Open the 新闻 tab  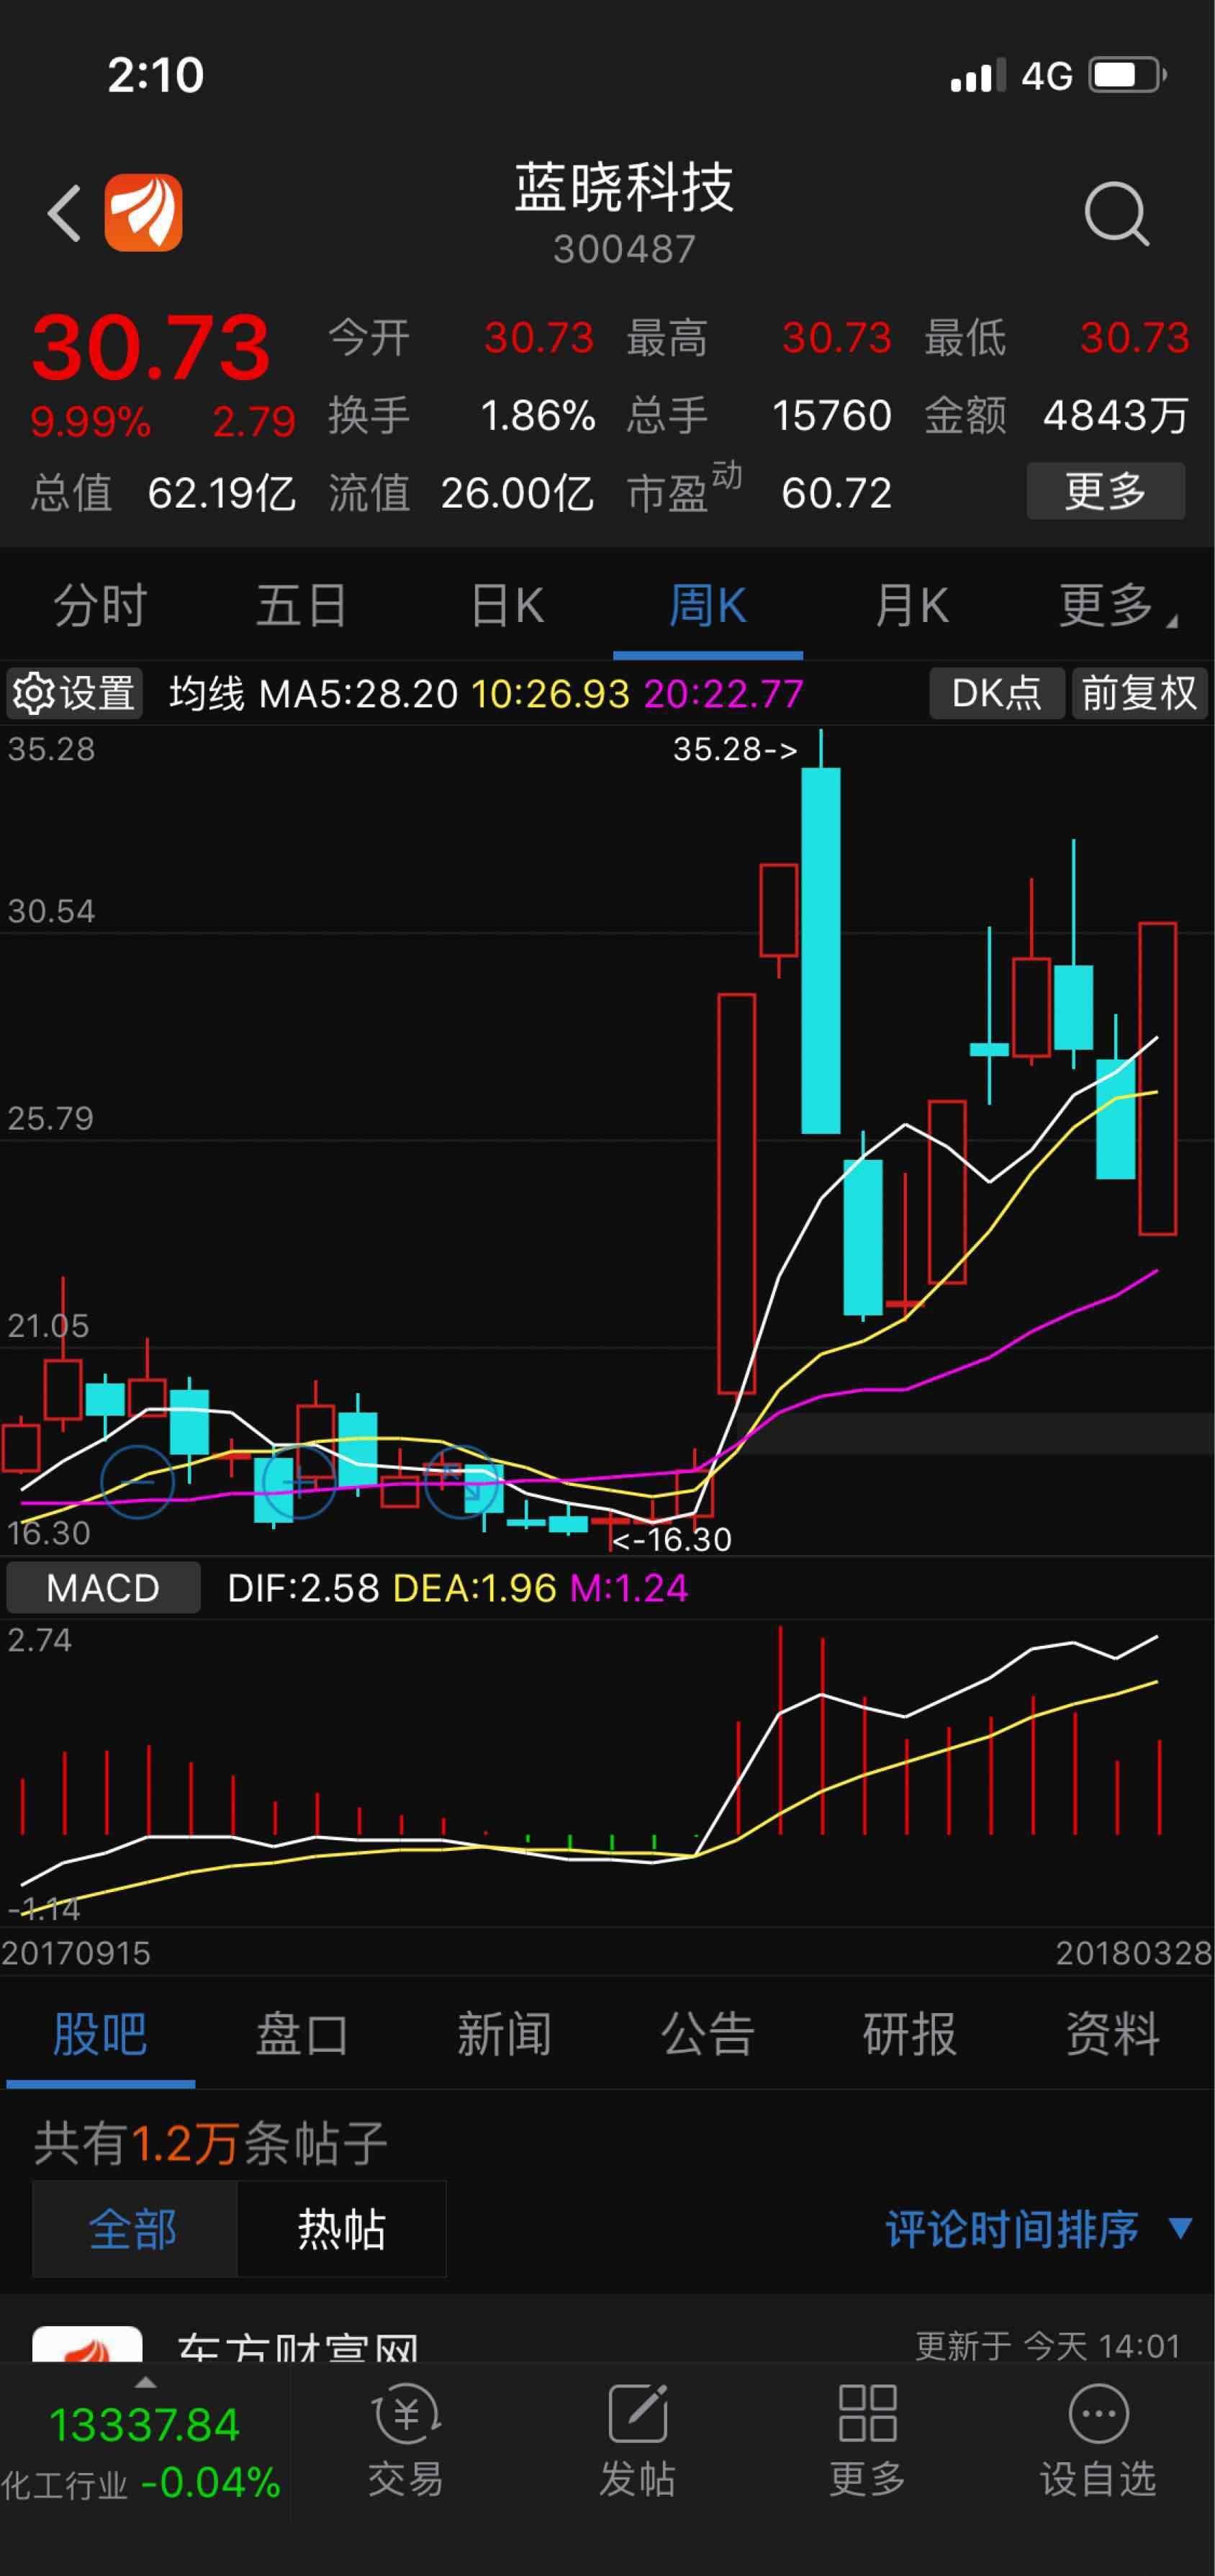504,2035
